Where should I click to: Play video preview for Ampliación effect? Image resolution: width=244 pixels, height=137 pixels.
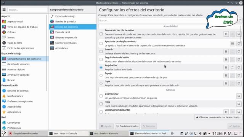click(x=226, y=67)
